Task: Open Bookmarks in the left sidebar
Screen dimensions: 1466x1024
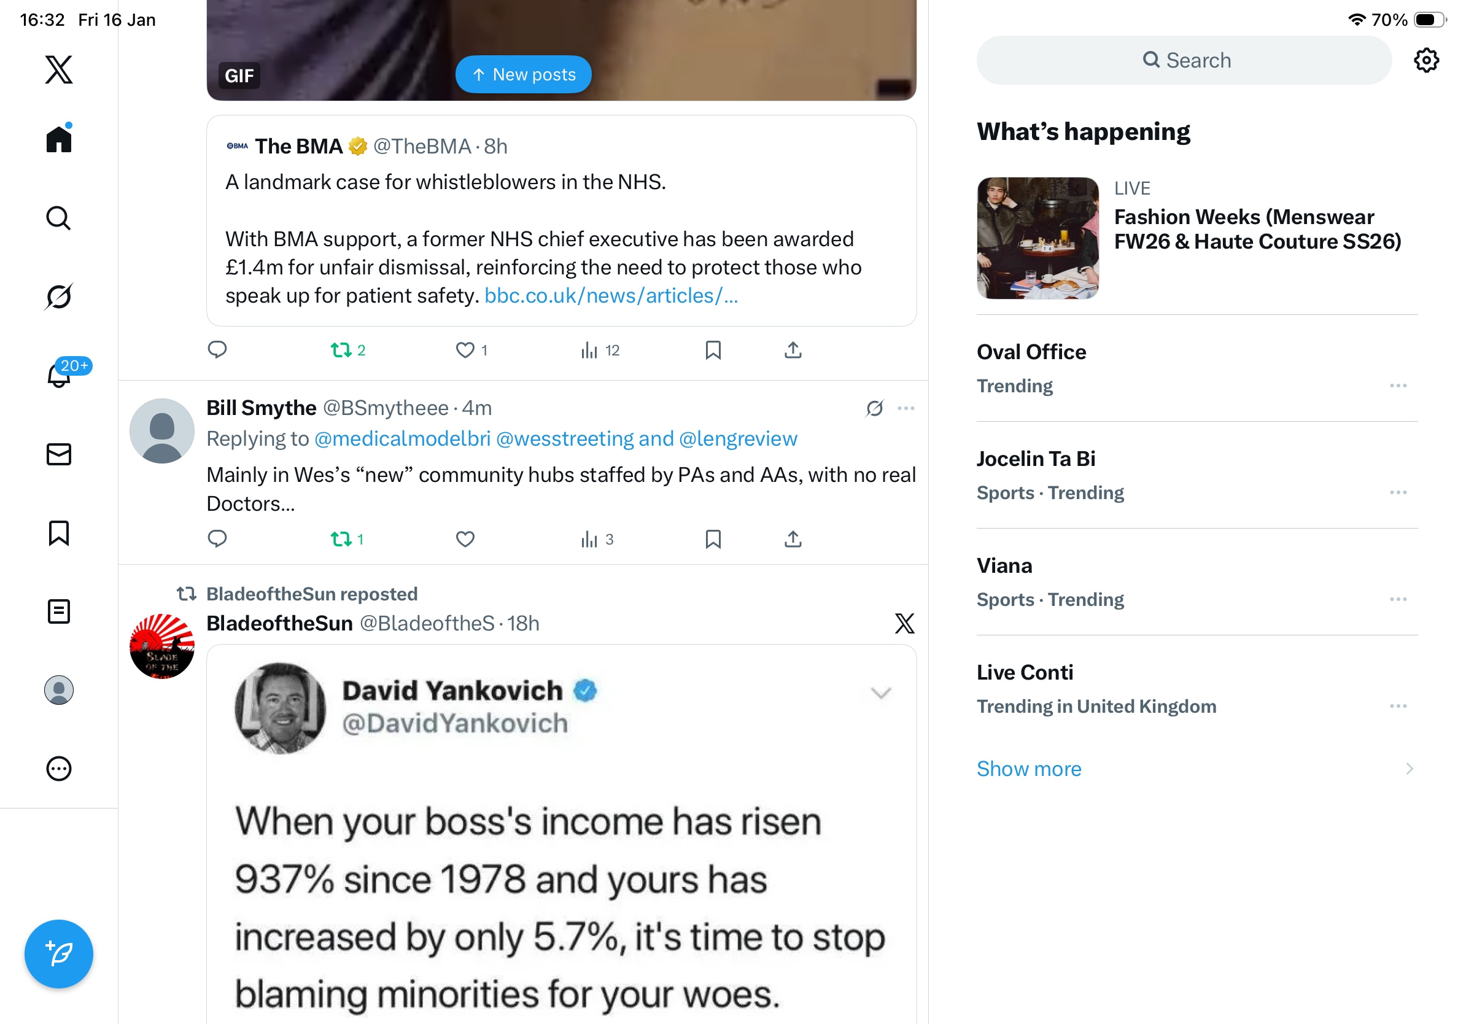Action: pyautogui.click(x=59, y=533)
